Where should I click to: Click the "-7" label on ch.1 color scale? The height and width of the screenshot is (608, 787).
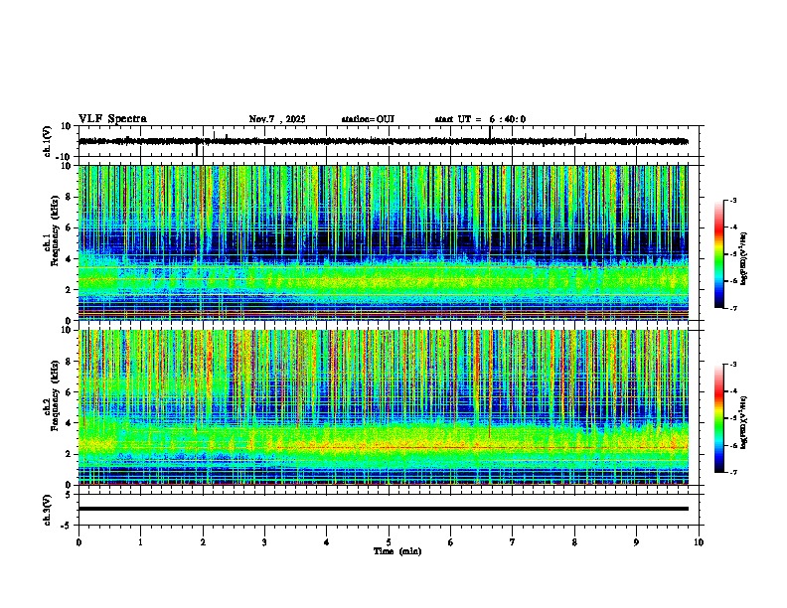coord(732,308)
